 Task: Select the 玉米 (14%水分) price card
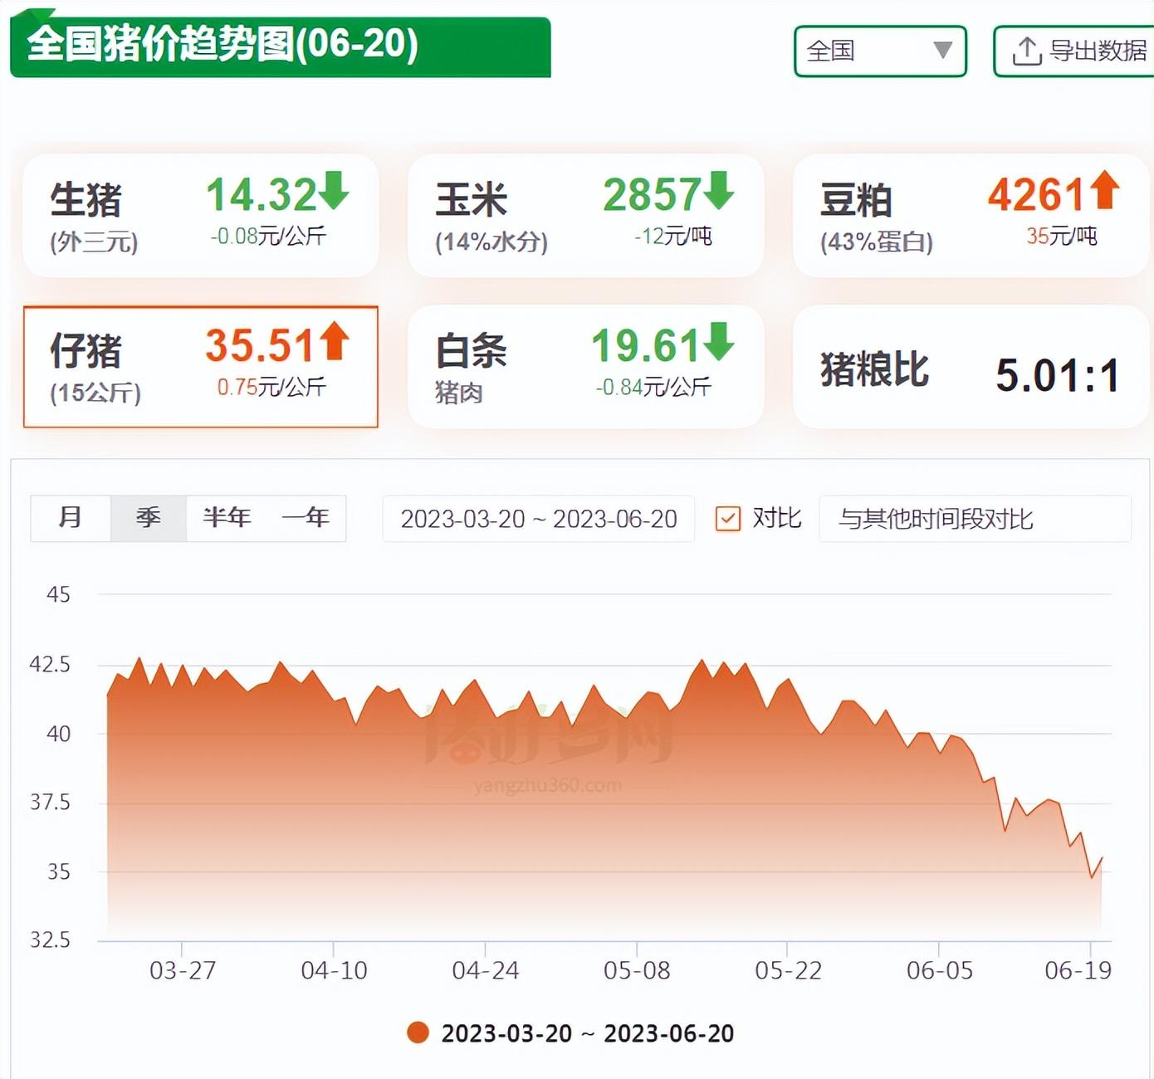coord(585,216)
